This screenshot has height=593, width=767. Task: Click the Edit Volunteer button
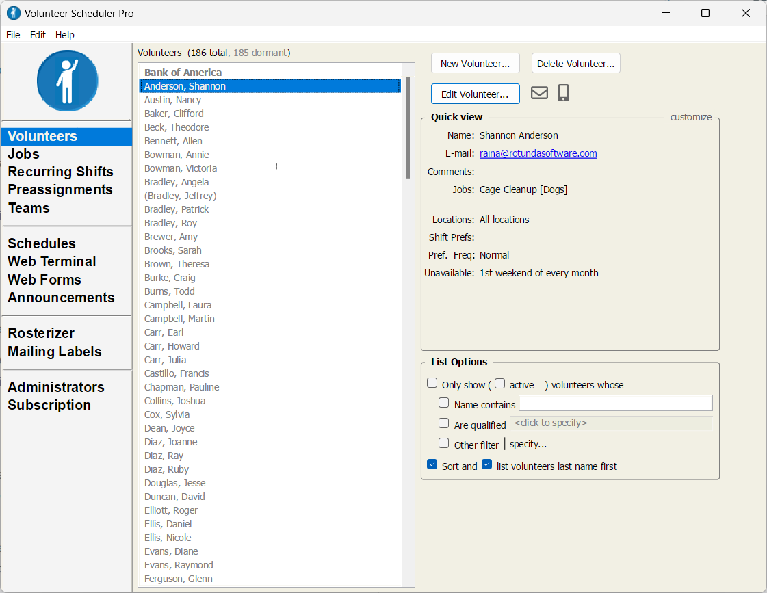tap(475, 94)
